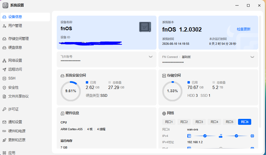Click the 文件共享协议 document icon
266x155 pixels.
tap(4, 97)
